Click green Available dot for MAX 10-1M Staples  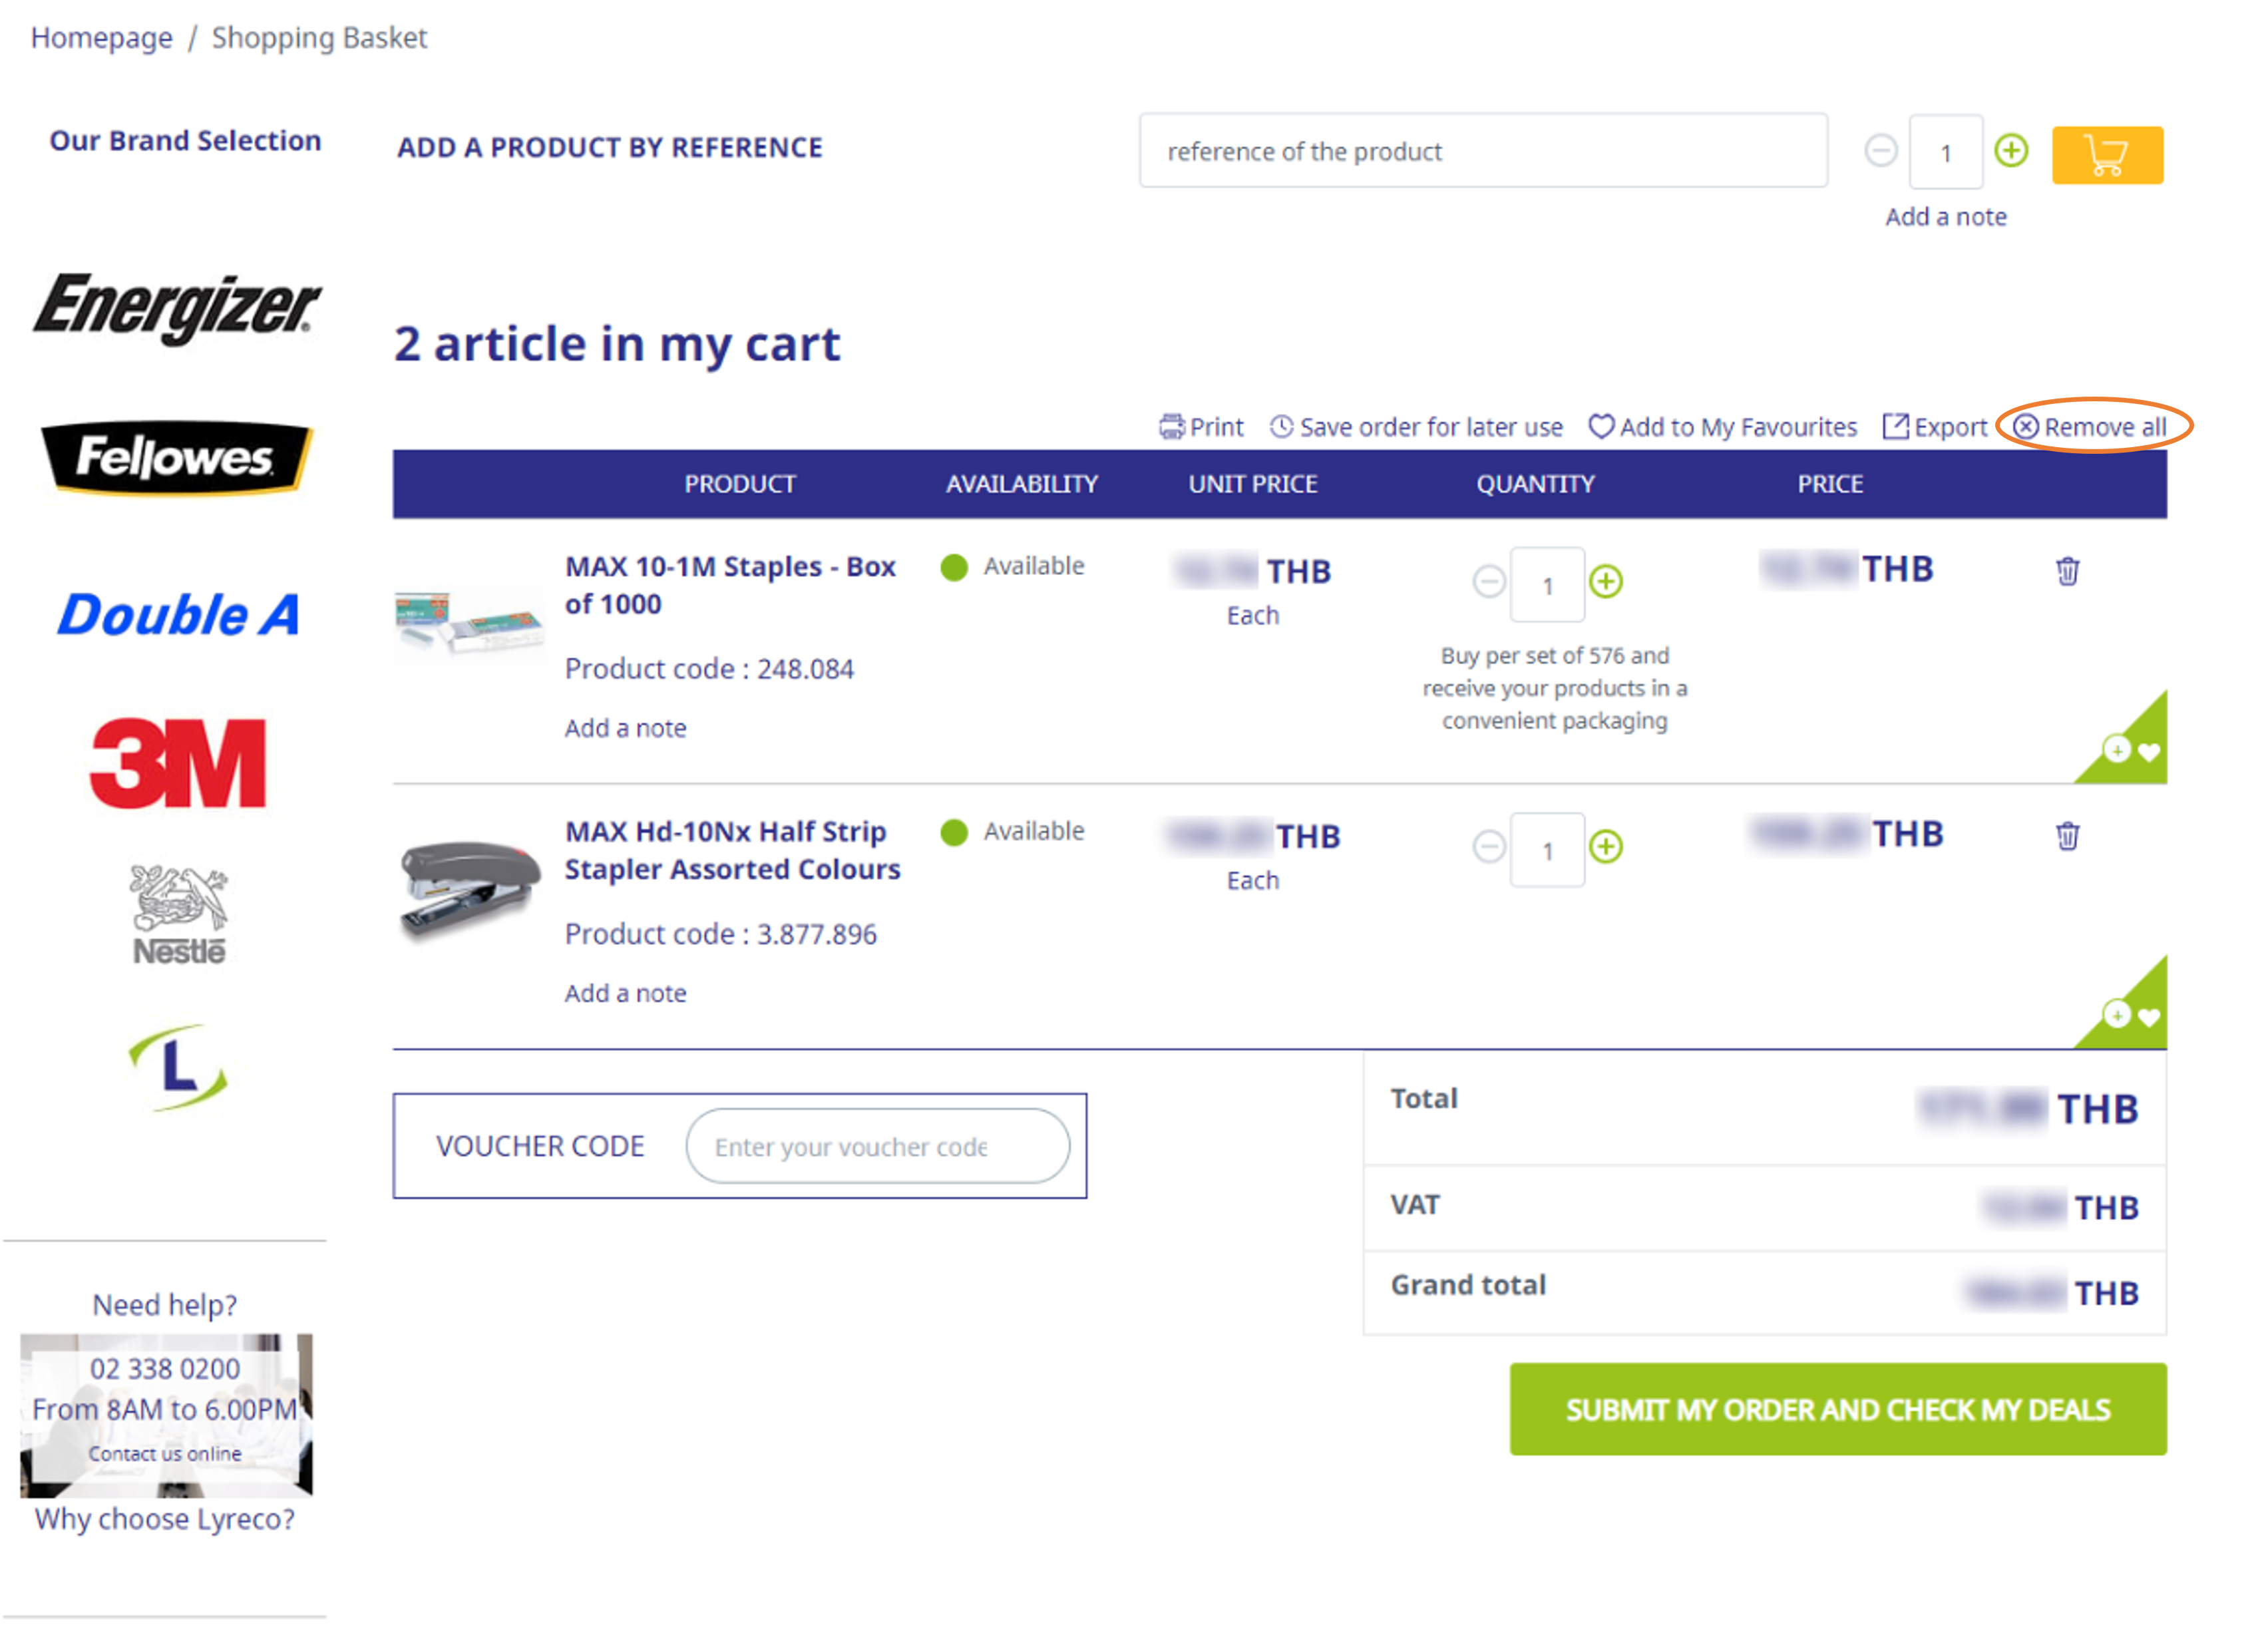point(954,567)
